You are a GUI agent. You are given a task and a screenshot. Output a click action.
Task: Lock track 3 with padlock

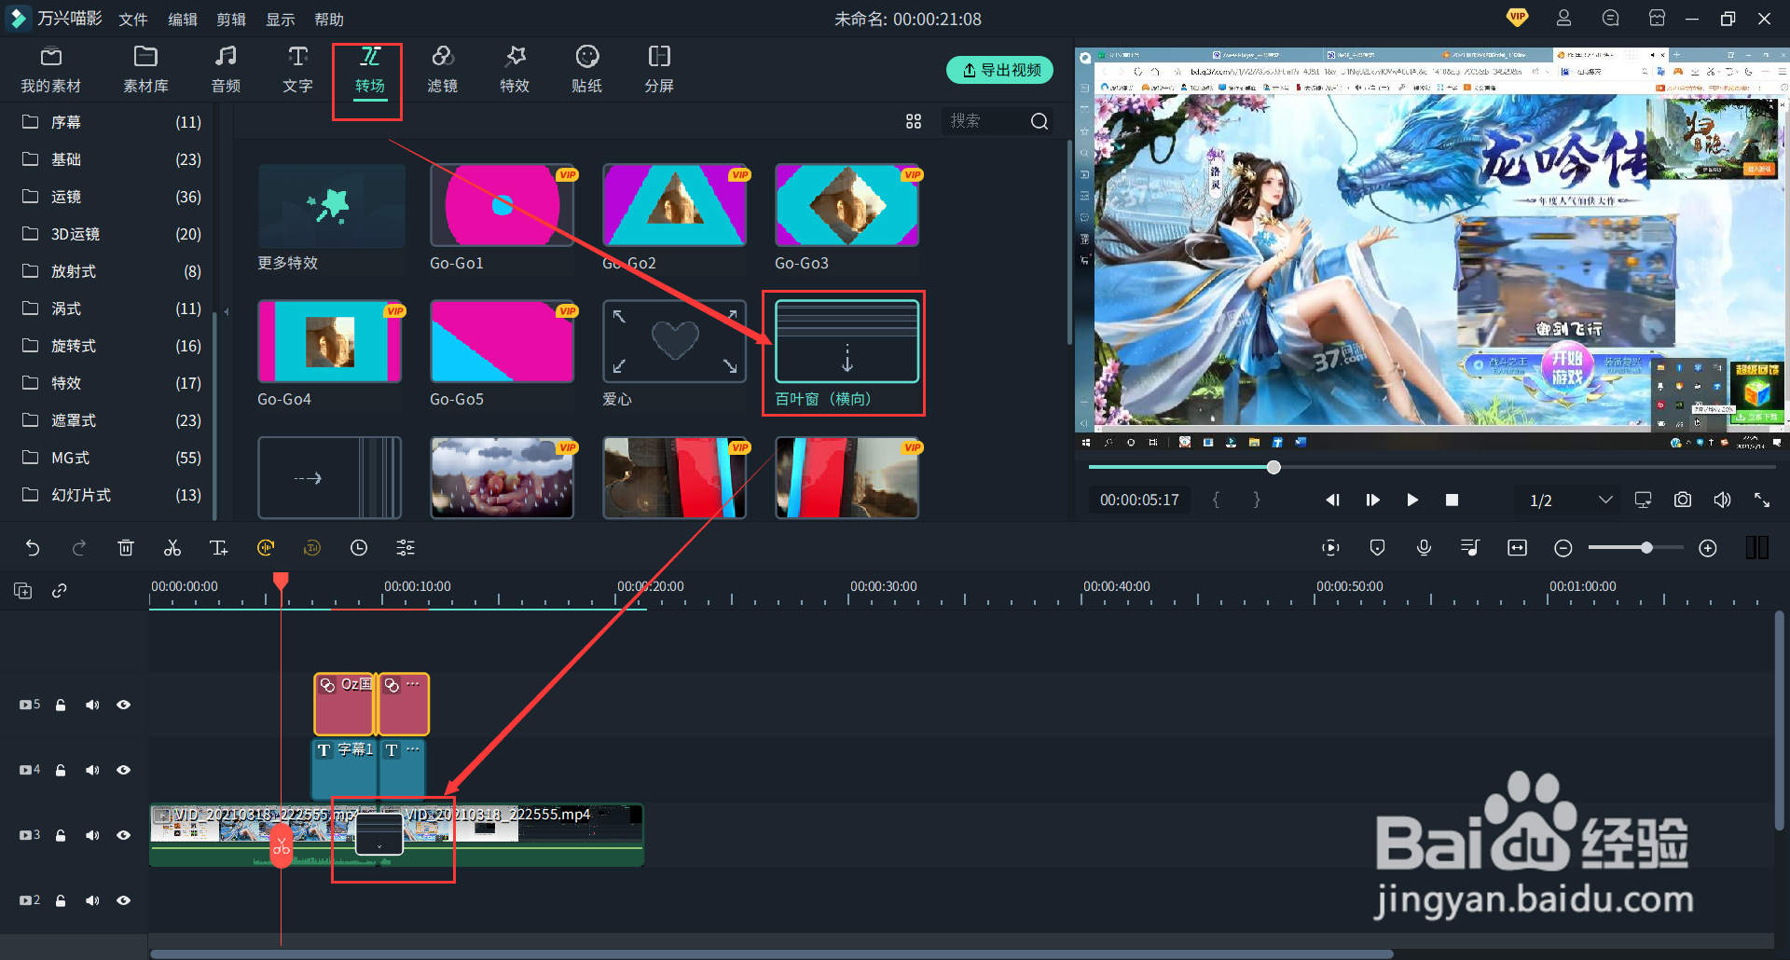tap(61, 836)
